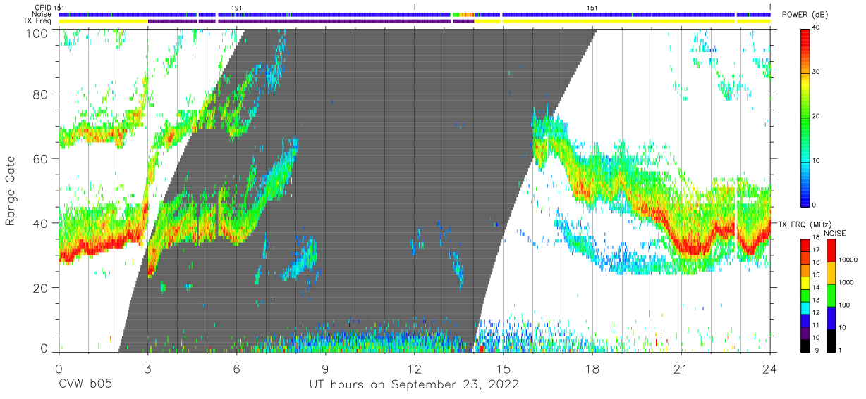Click the '100' range gate axis tick label
The height and width of the screenshot is (399, 866).
pyautogui.click(x=37, y=33)
